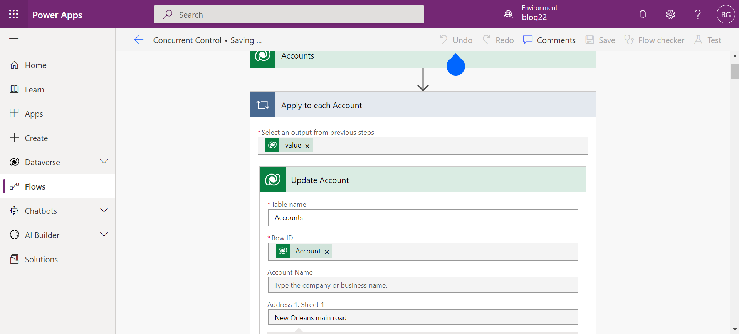Open Flows in the sidebar

click(58, 186)
